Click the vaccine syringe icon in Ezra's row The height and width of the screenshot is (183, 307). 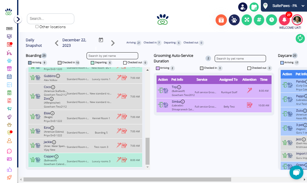[119, 131]
